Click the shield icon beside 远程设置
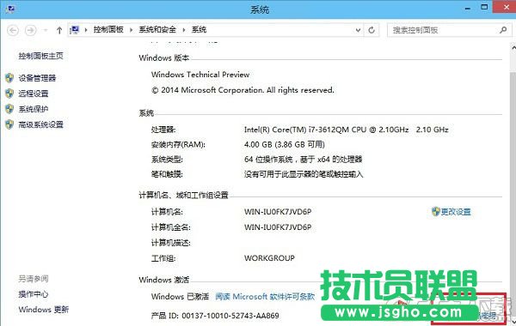This screenshot has width=516, height=326. [x=9, y=94]
